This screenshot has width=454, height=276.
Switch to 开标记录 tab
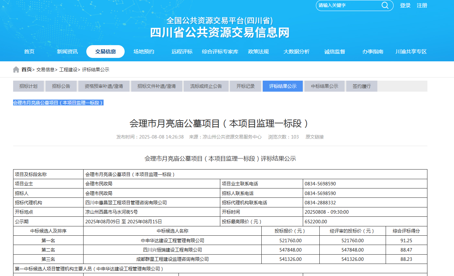[245, 86]
